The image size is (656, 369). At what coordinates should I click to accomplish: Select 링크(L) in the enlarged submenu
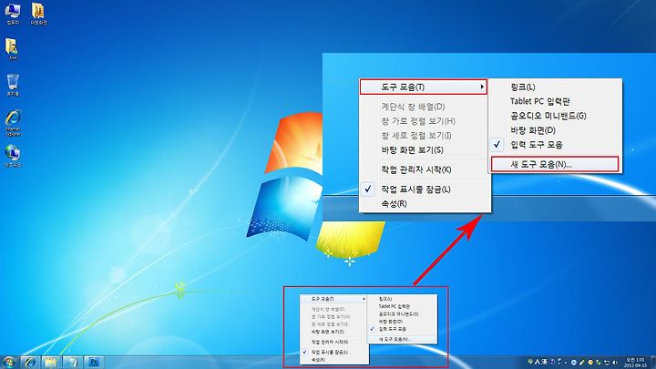click(x=555, y=87)
